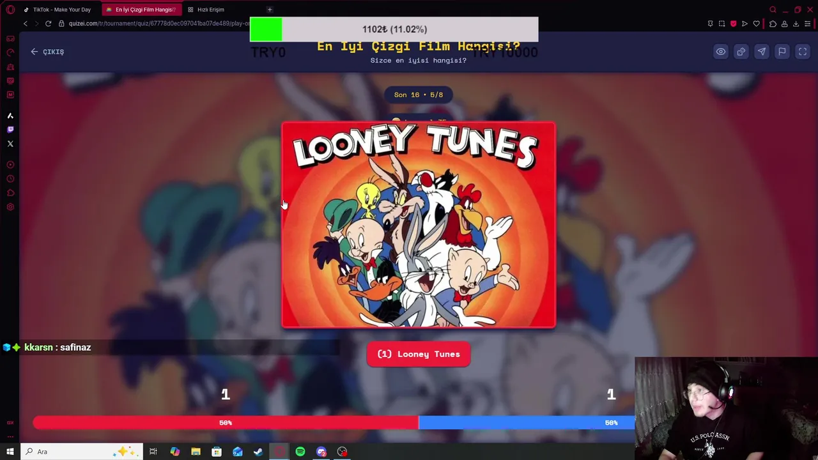Screen dimensions: 818x460
Task: Open GX Control speedometer in sidebar
Action: 10,52
